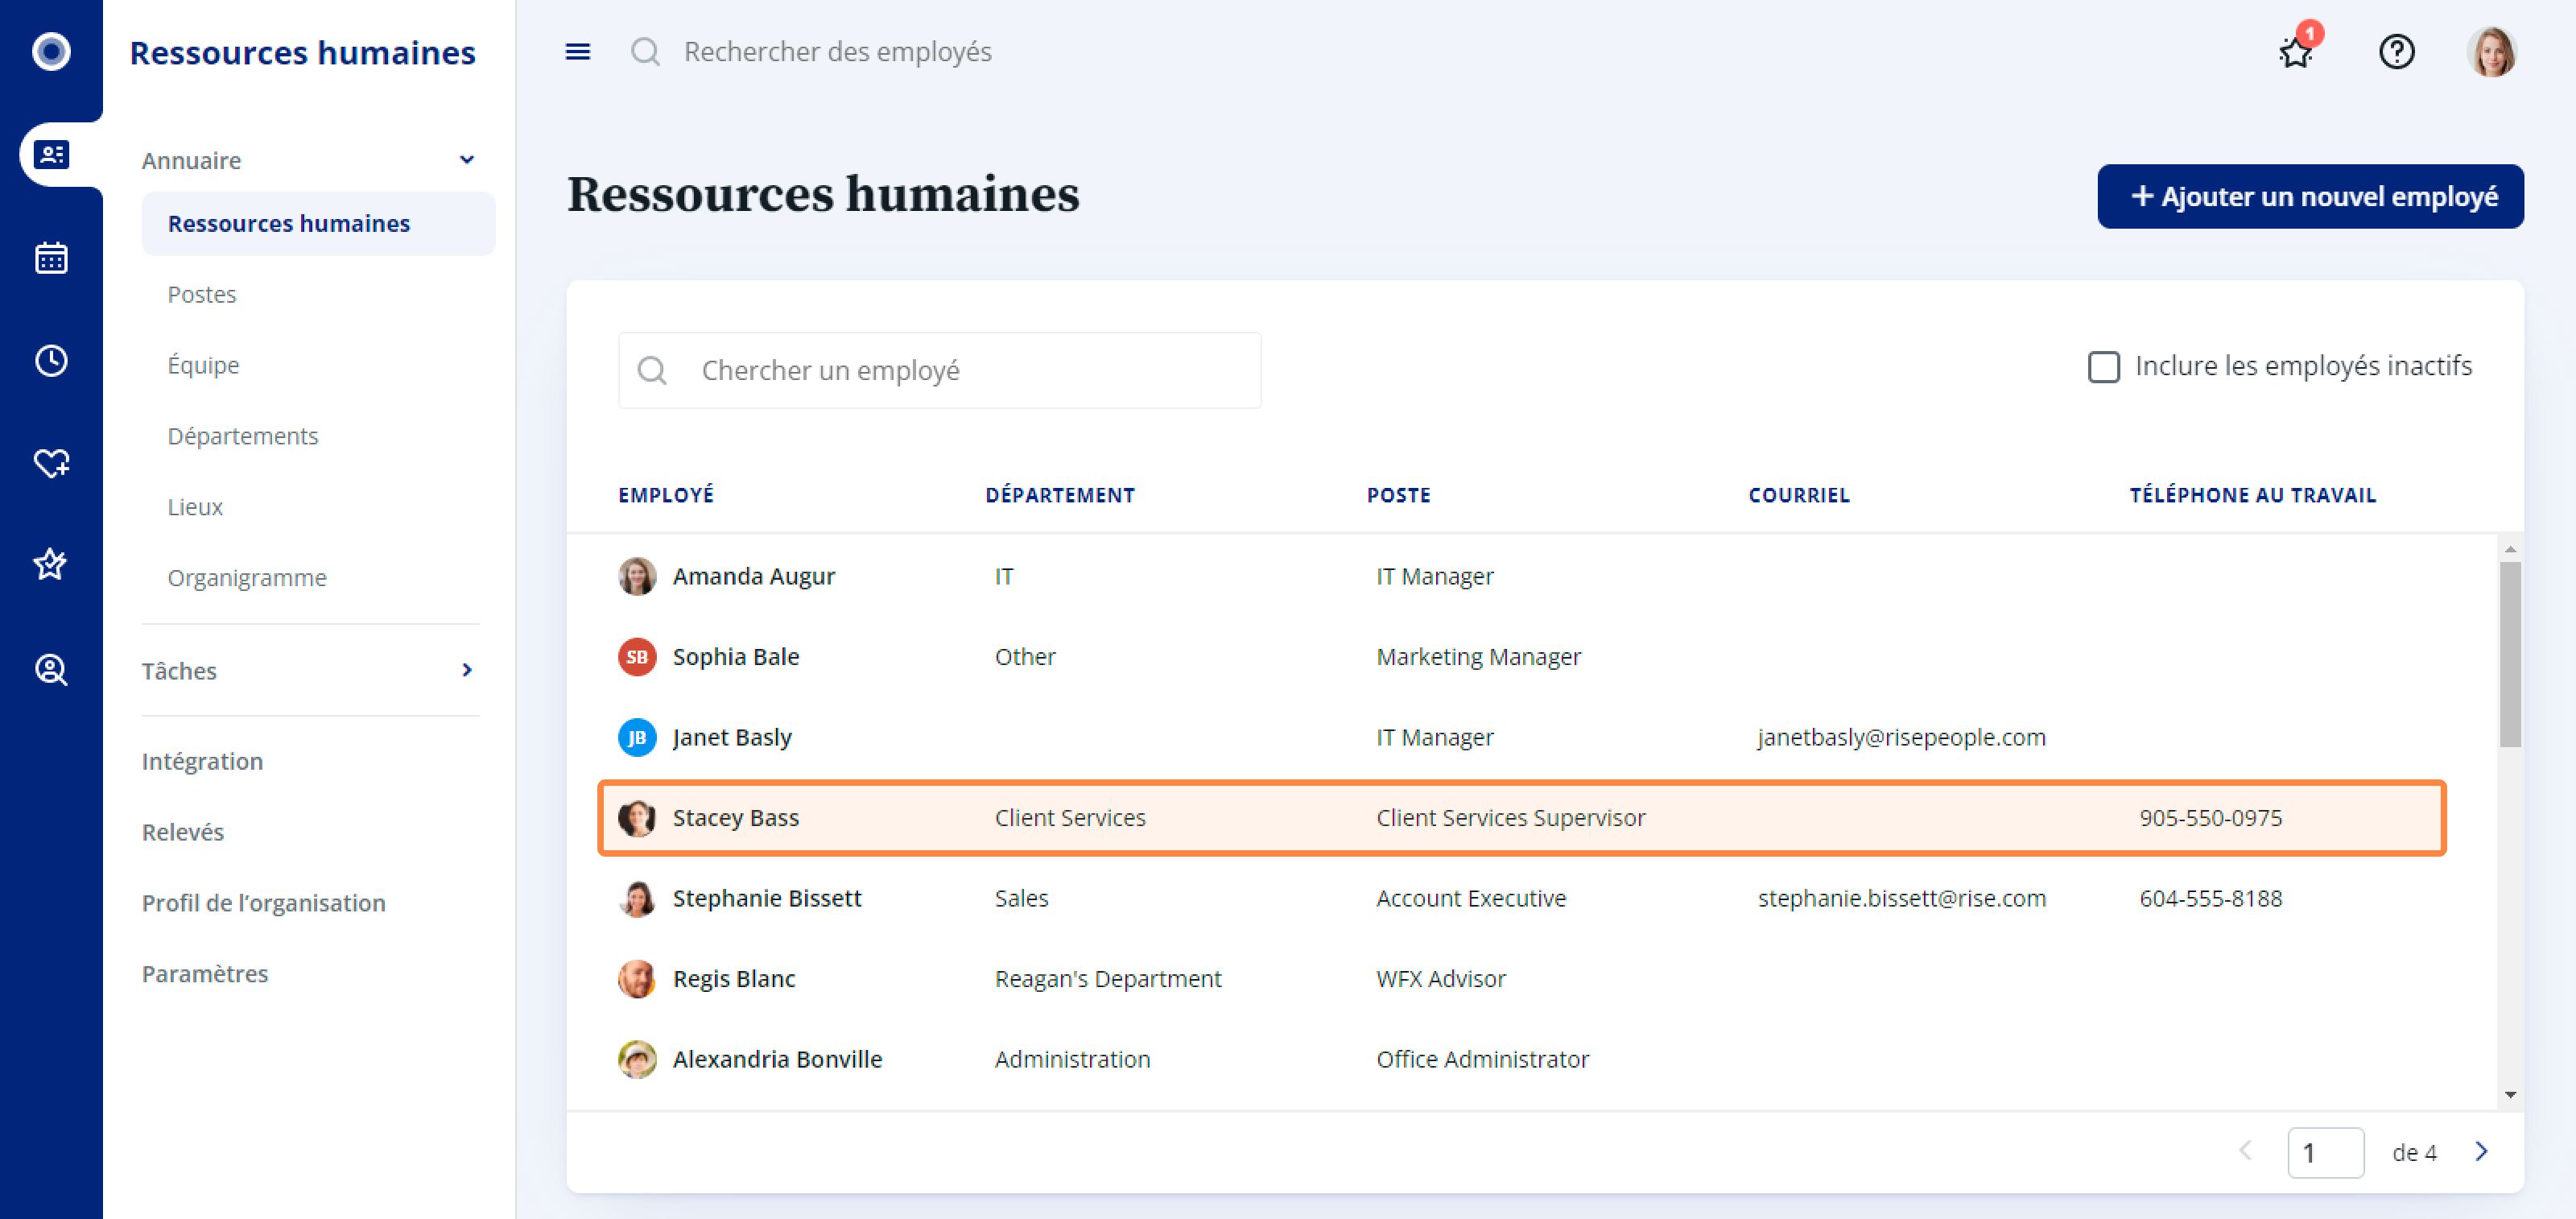Viewport: 2576px width, 1219px height.
Task: Click the scrollbar down arrow
Action: pyautogui.click(x=2509, y=1095)
